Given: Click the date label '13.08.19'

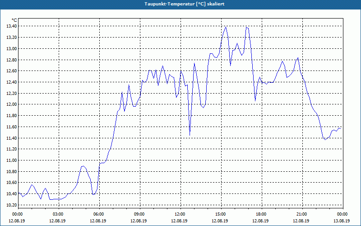Looking at the screenshot, I should pos(342,221).
